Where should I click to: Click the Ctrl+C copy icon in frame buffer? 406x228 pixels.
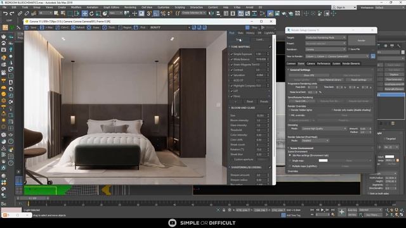58,27
